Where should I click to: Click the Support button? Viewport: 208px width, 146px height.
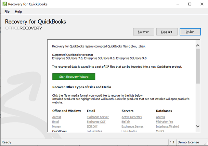(x=167, y=32)
